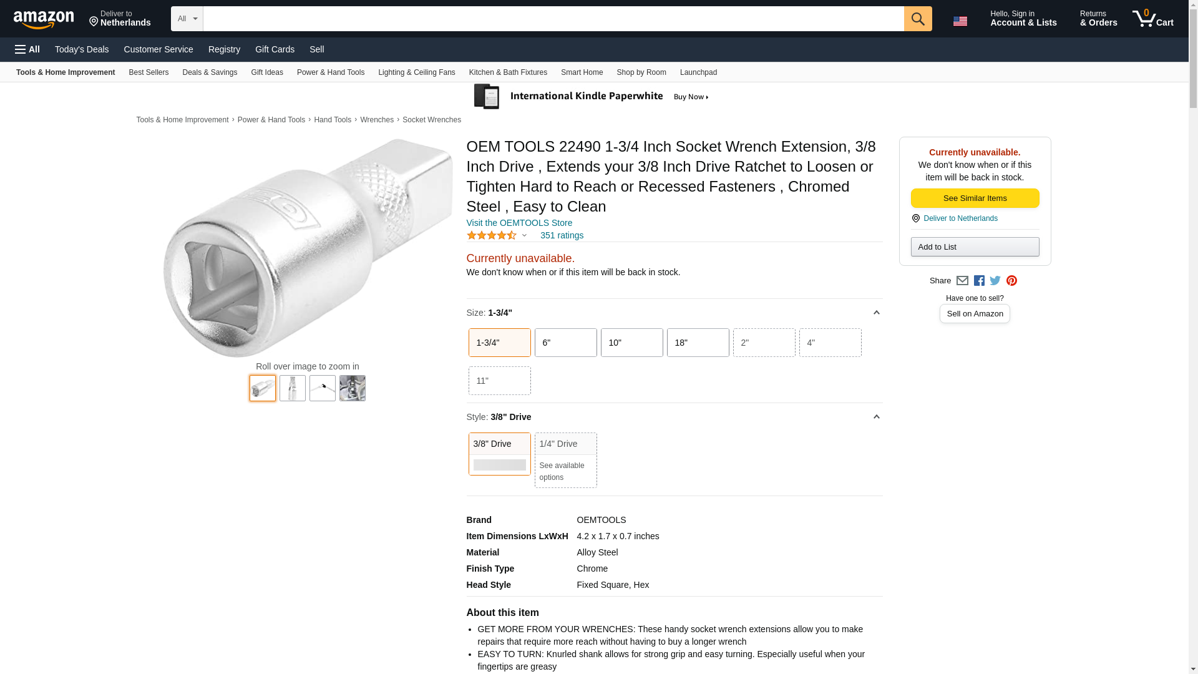This screenshot has height=674, width=1198.
Task: Click the Amazon logo
Action: pyautogui.click(x=44, y=19)
